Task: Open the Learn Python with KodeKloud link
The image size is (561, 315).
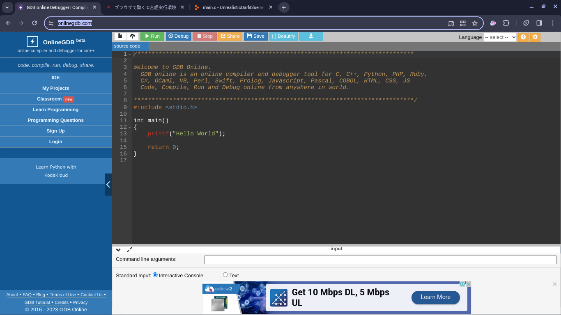Action: [x=56, y=171]
